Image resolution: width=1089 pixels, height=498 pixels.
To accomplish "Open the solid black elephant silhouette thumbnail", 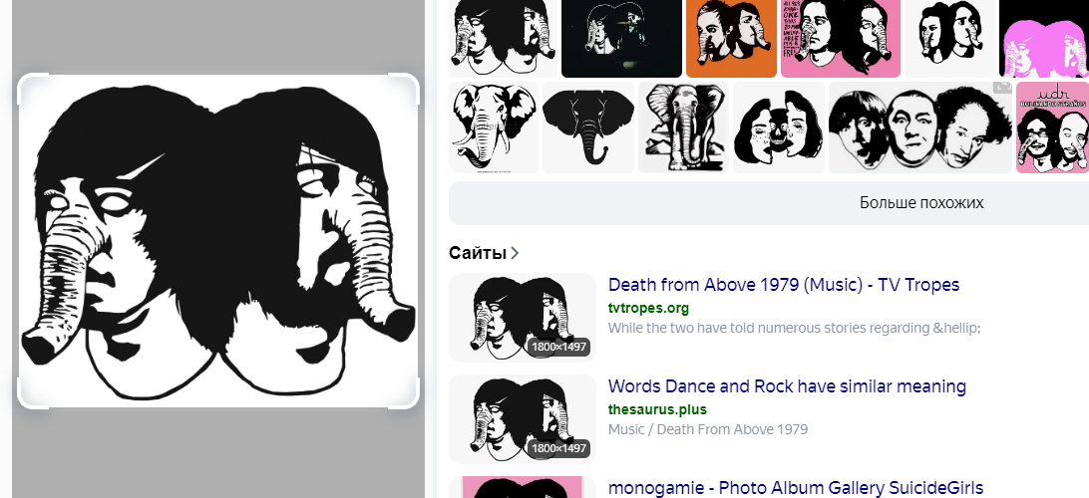I will [x=588, y=127].
